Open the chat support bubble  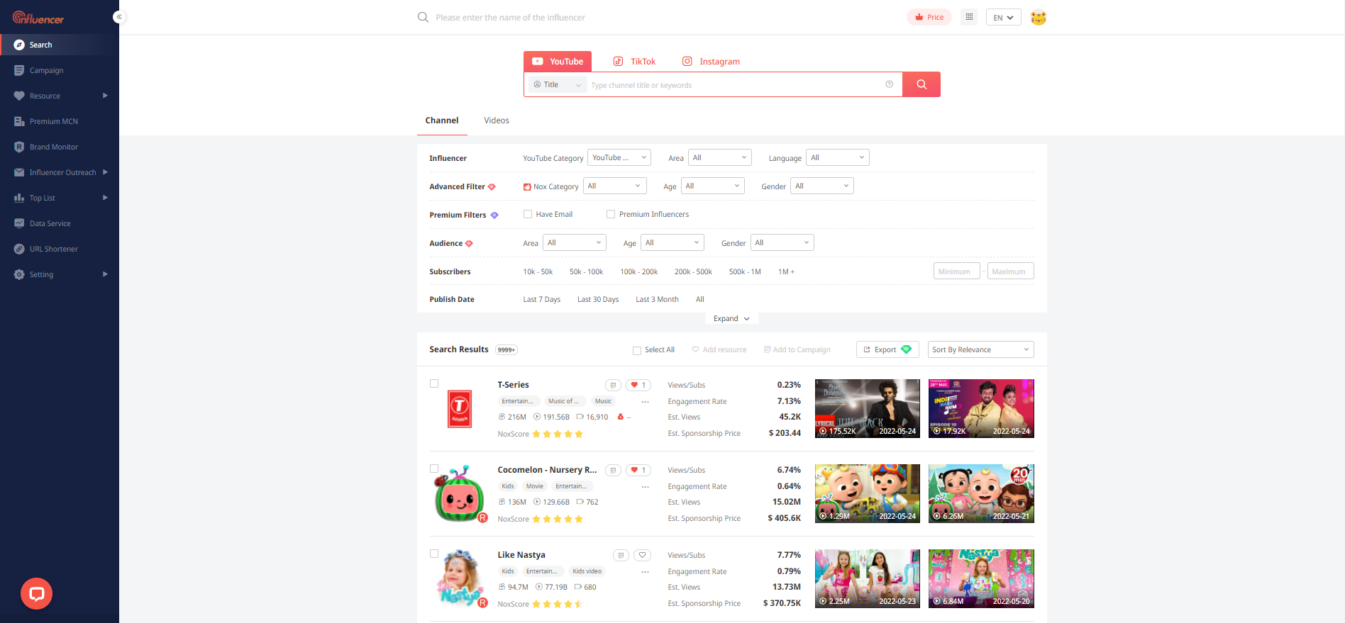[37, 593]
